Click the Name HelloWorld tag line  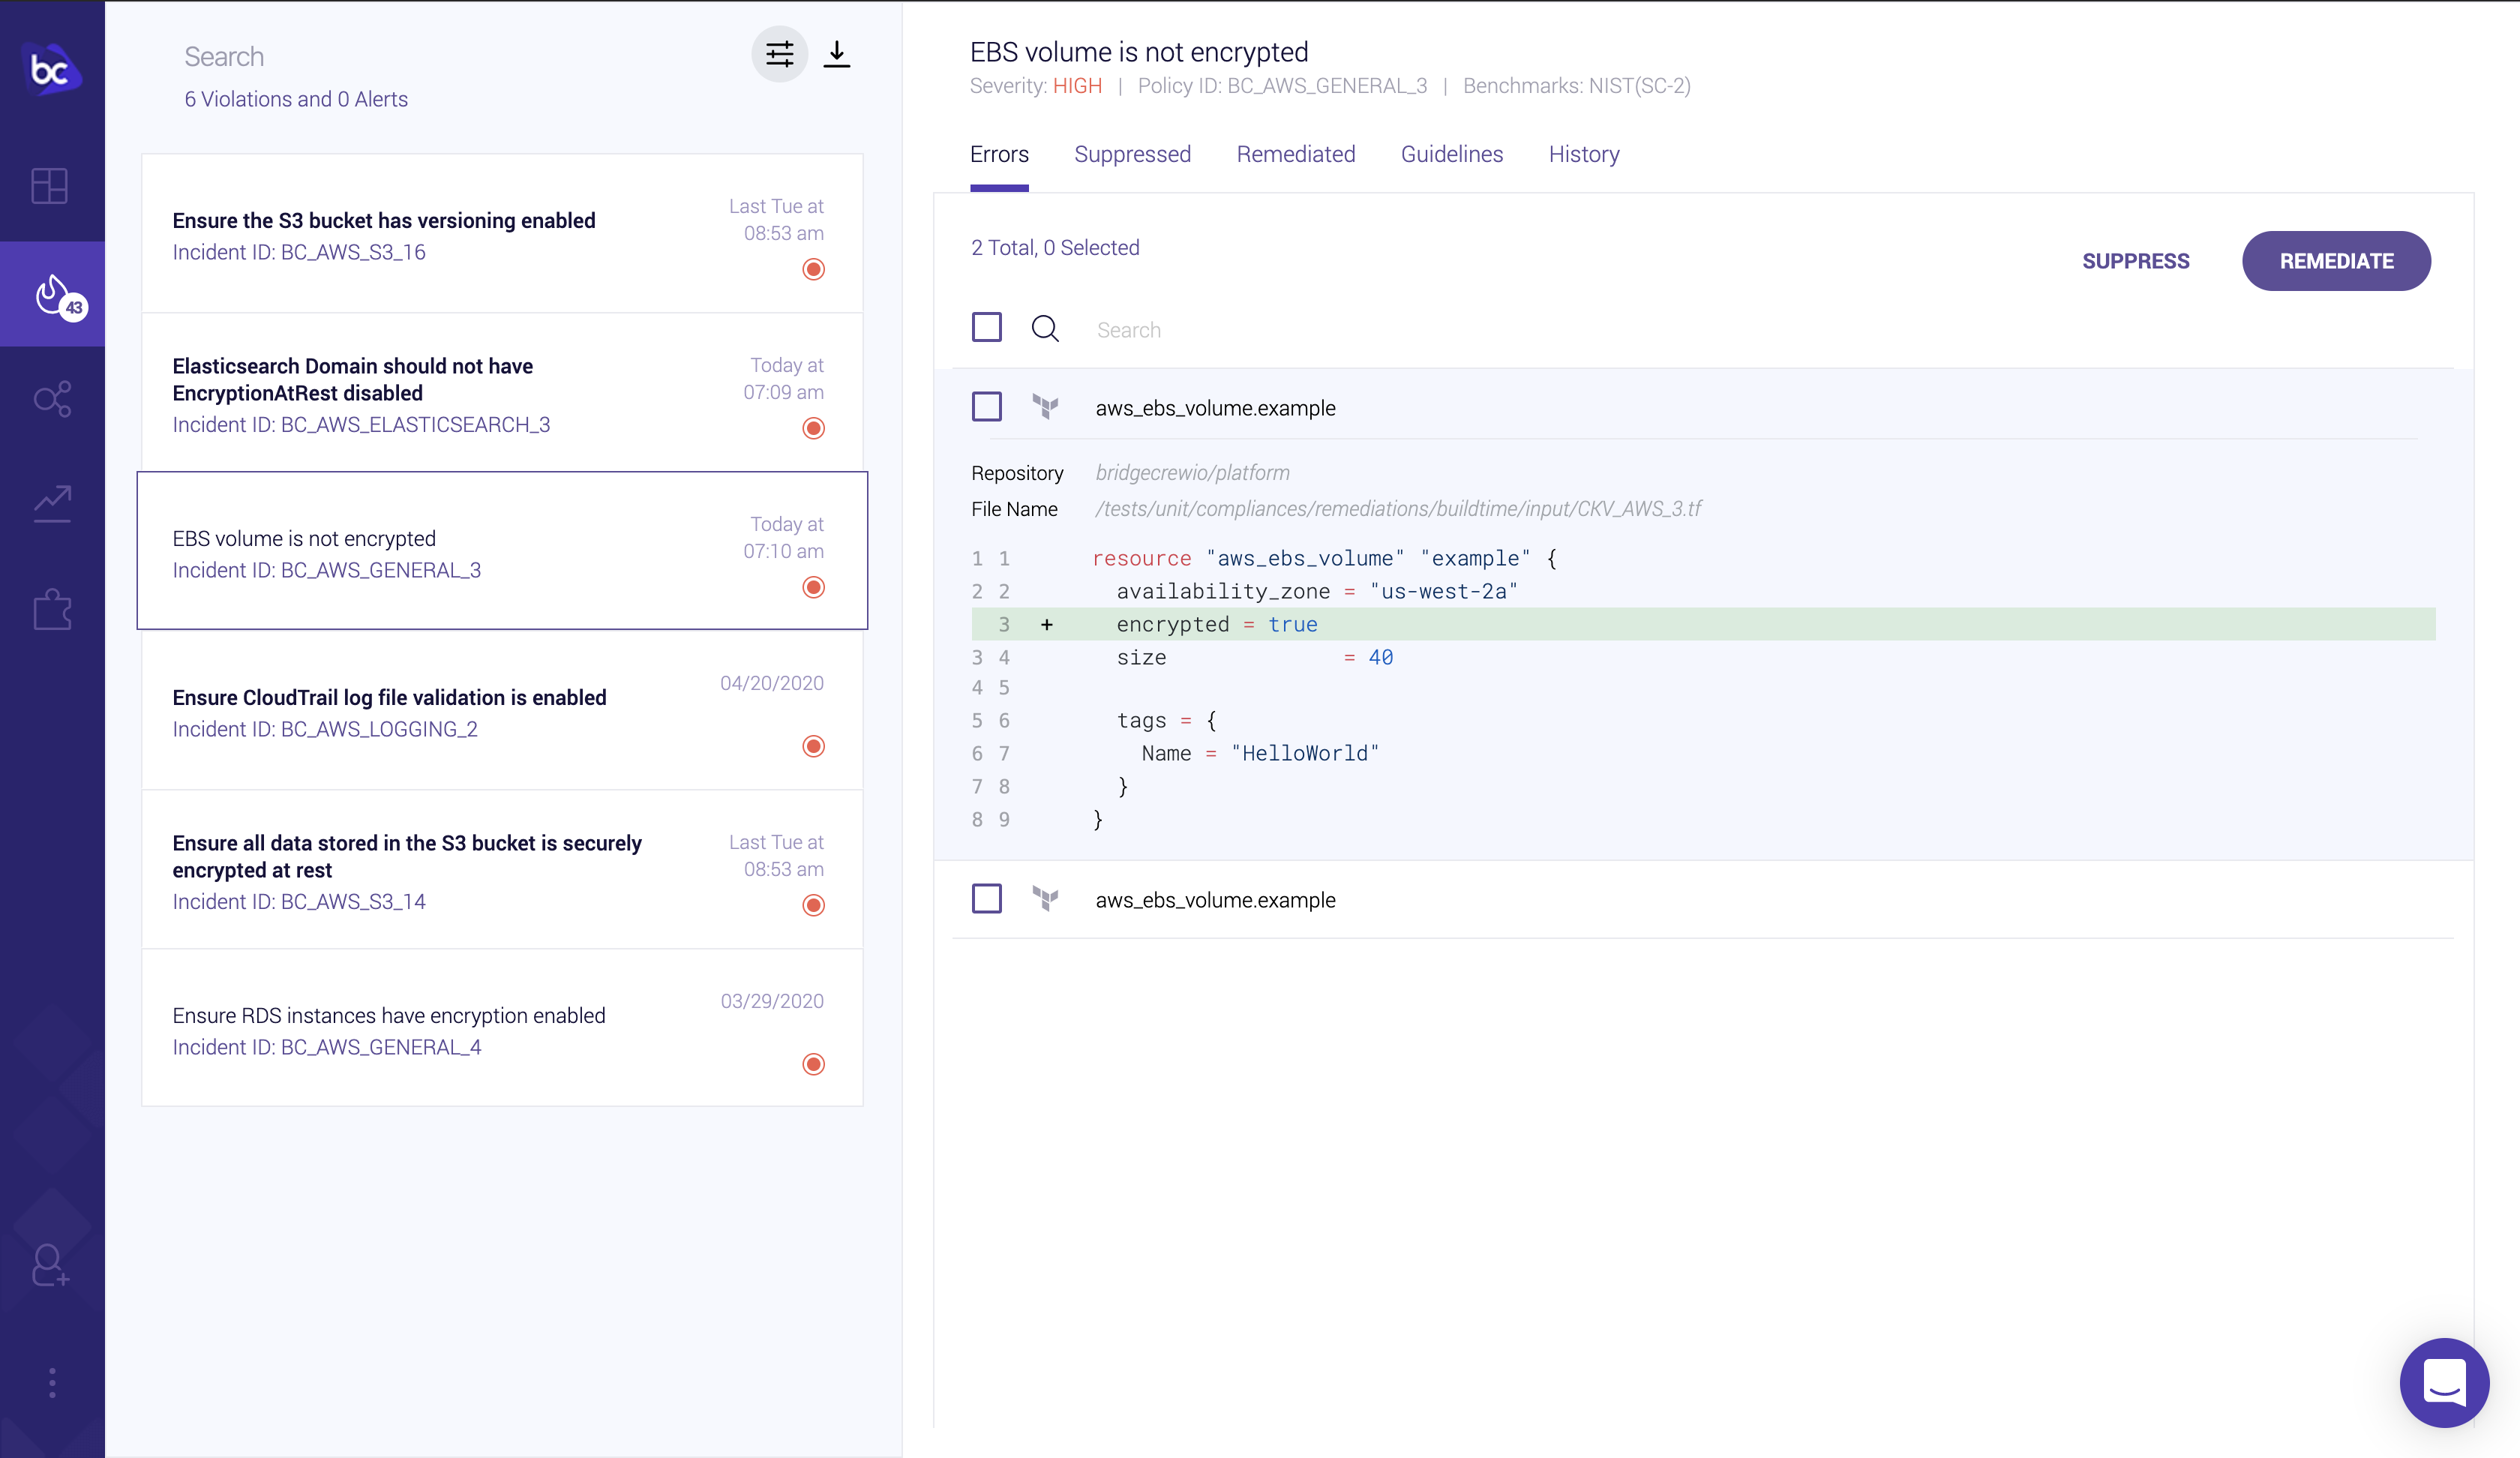tap(1260, 753)
